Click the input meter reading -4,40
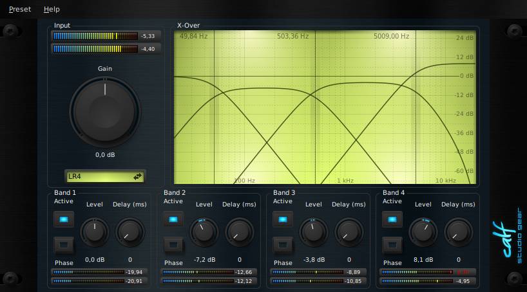527x292 pixels. click(148, 49)
